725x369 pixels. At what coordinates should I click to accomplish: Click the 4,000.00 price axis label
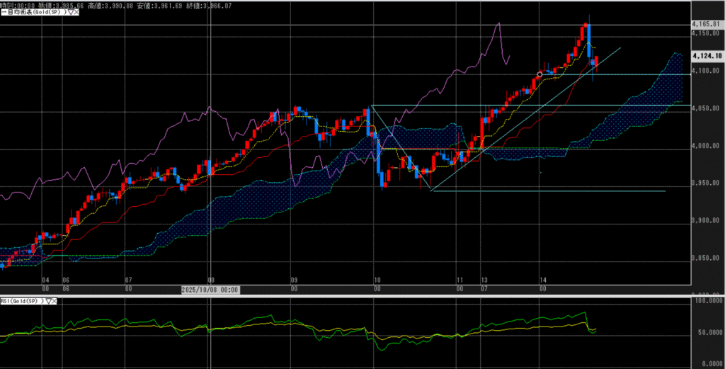[705, 146]
